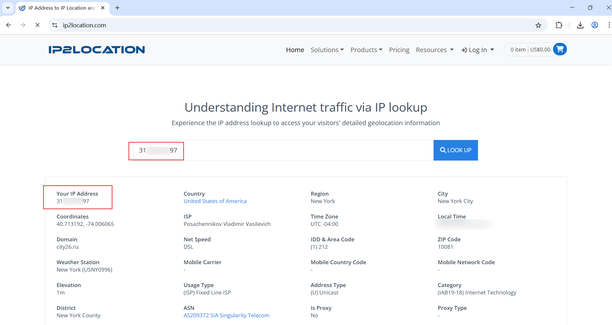The height and width of the screenshot is (325, 612).
Task: Go back to previous page
Action: point(9,25)
